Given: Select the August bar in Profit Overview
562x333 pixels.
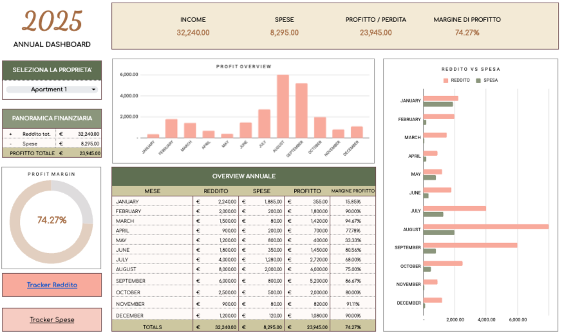Looking at the screenshot, I should [x=283, y=106].
